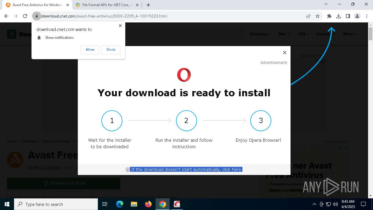The image size is (373, 210).
Task: Open Windows breadcrumb link
Action: click(x=29, y=141)
